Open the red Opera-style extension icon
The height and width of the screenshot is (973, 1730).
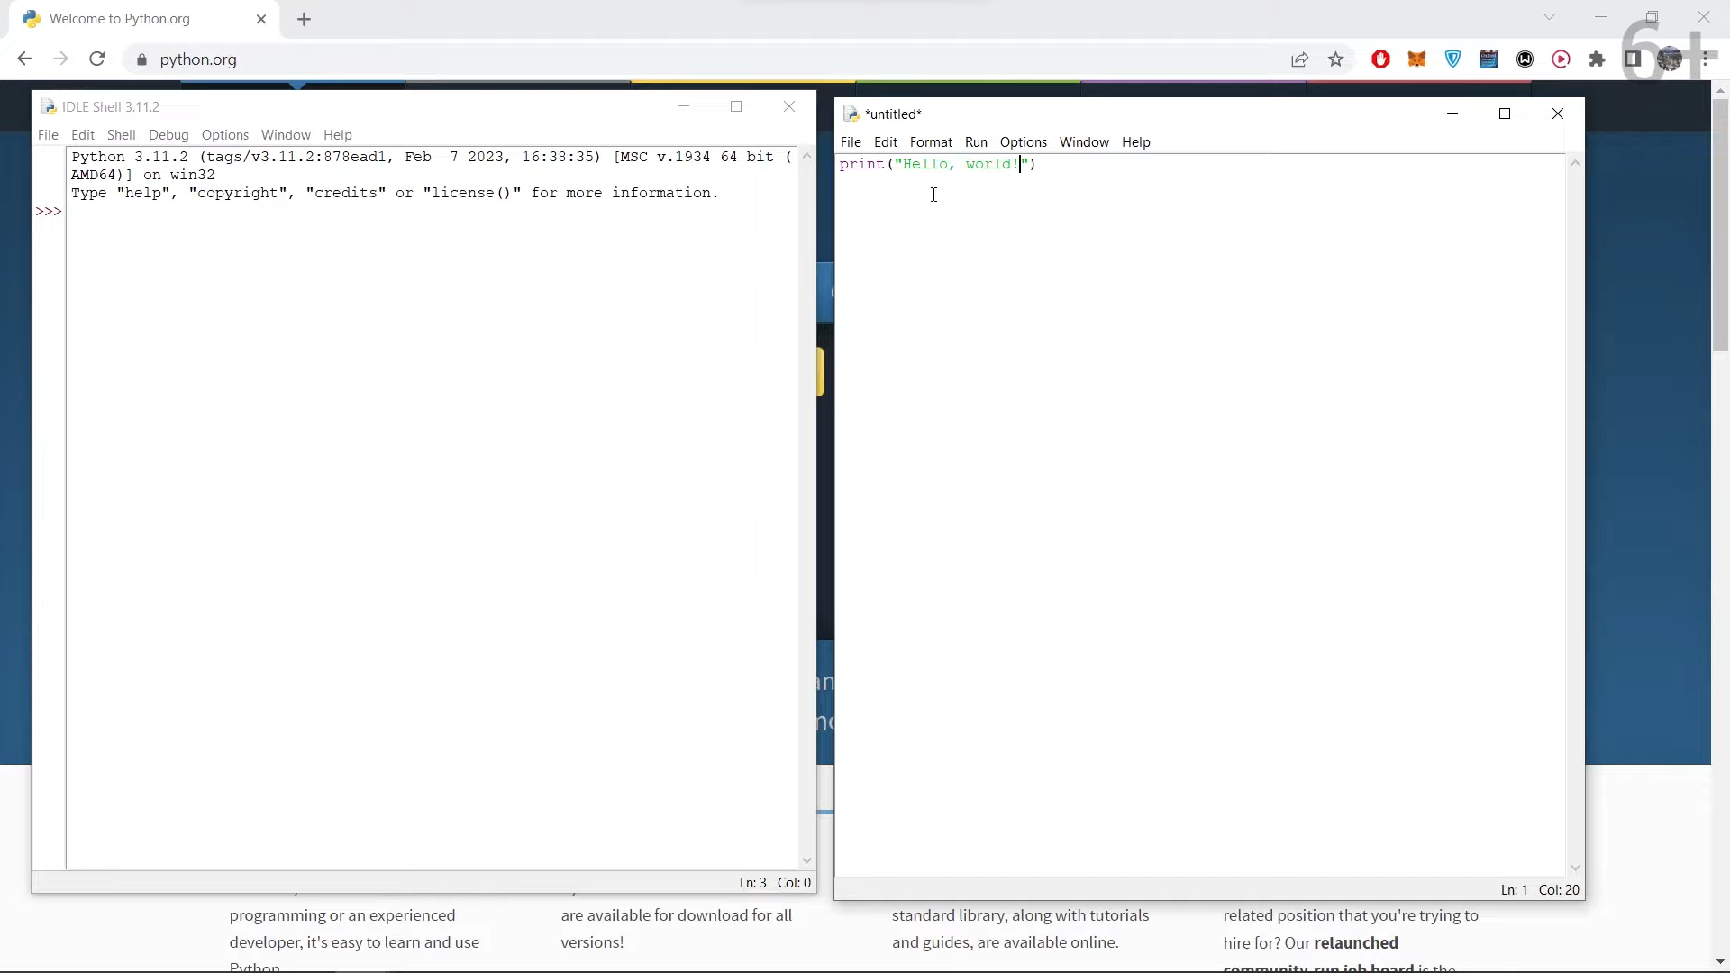(1380, 59)
